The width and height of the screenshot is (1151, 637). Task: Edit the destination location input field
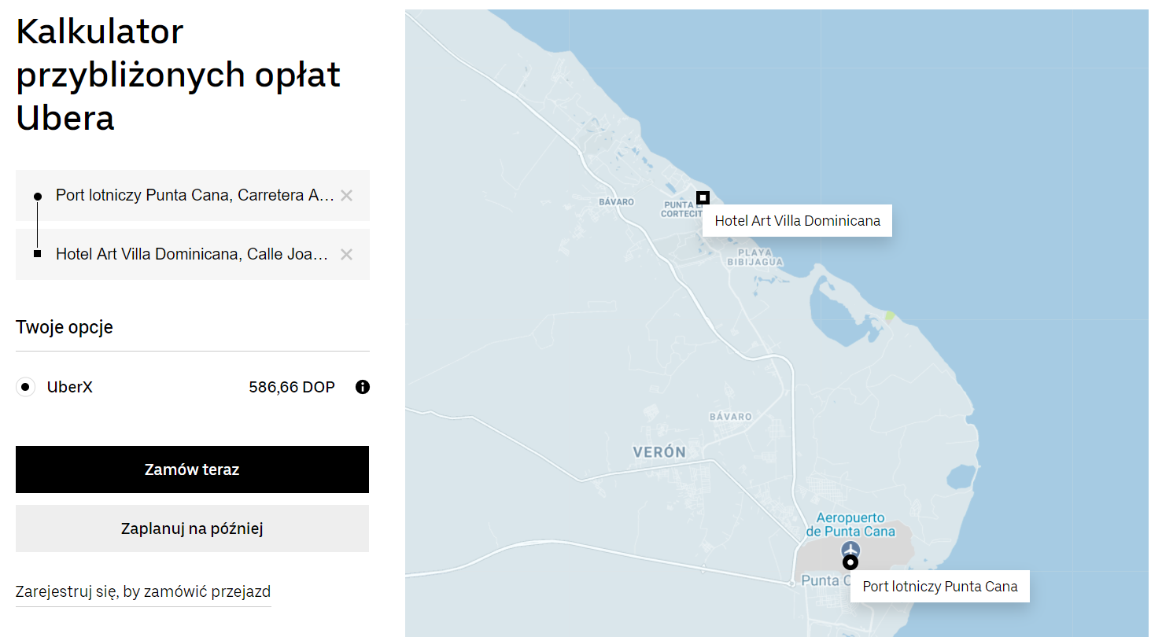(x=192, y=254)
